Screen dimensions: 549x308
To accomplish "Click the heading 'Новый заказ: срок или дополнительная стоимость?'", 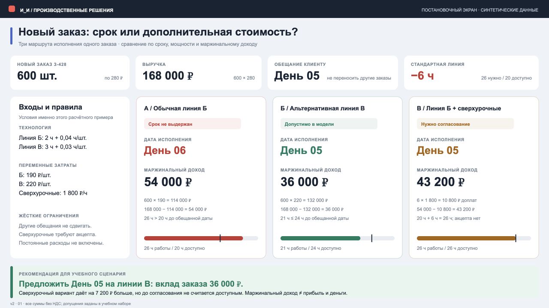I will tap(158, 32).
